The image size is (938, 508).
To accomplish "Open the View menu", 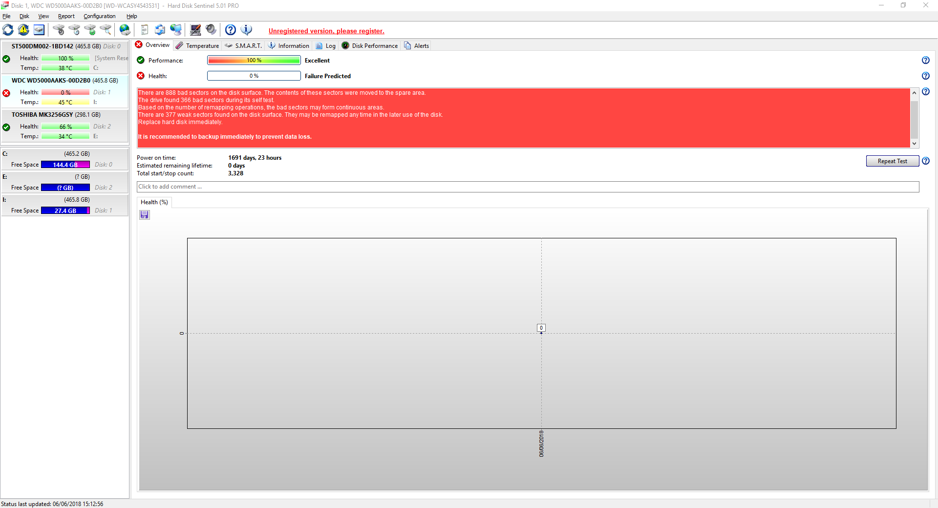I will point(43,16).
